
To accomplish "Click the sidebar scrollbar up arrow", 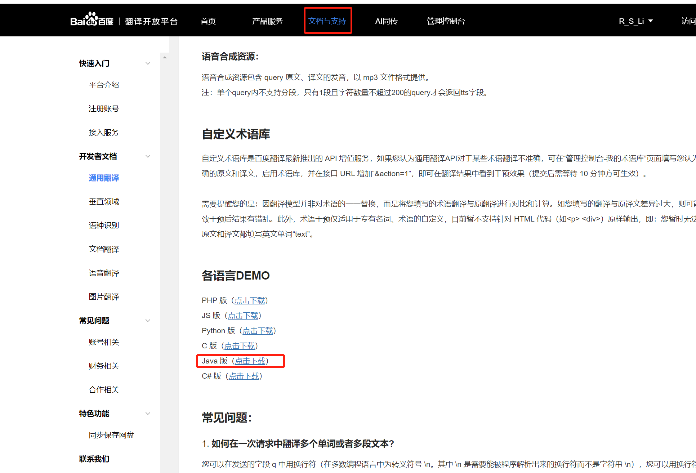I will point(165,57).
